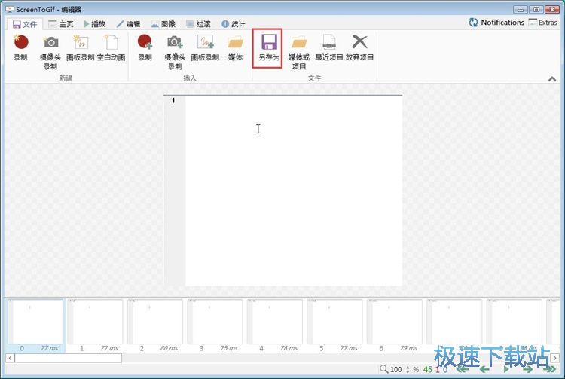Open the 编辑 tab
The width and height of the screenshot is (565, 379).
[129, 24]
